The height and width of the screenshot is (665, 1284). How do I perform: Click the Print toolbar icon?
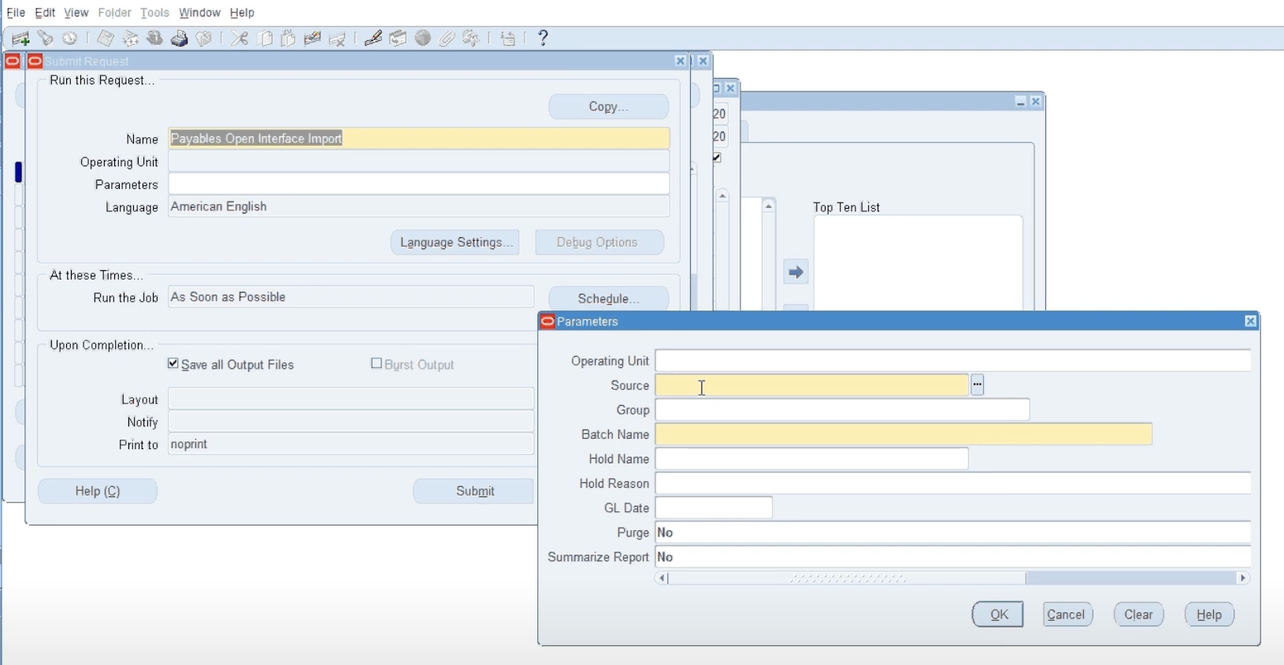click(180, 39)
